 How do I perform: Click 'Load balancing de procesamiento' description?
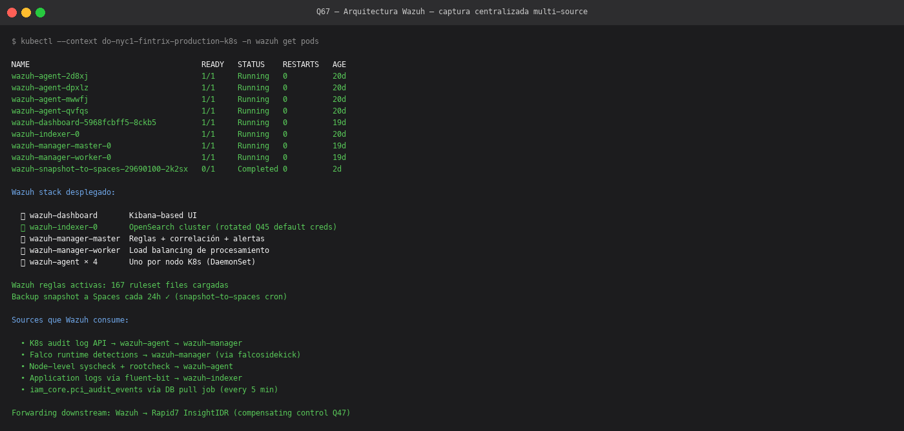tap(199, 250)
